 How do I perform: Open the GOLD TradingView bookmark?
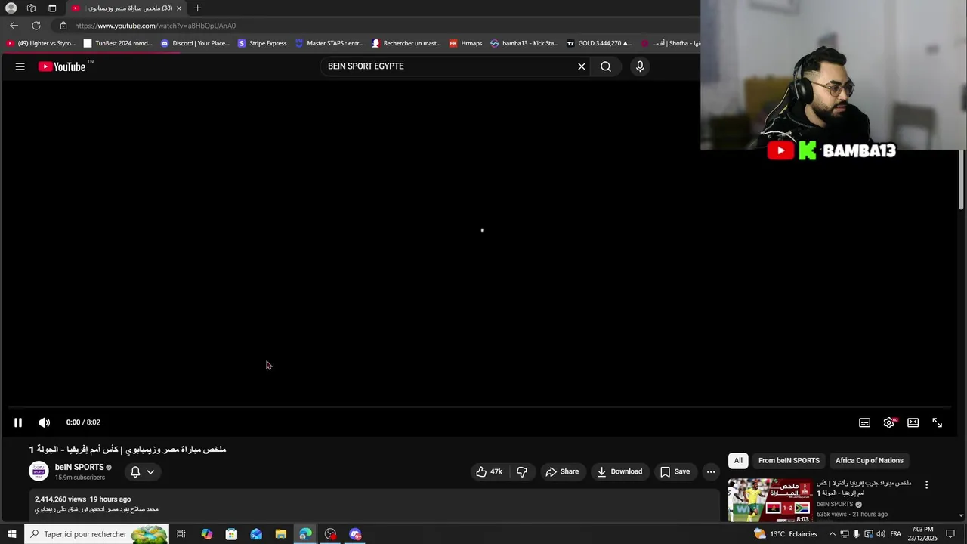[599, 43]
